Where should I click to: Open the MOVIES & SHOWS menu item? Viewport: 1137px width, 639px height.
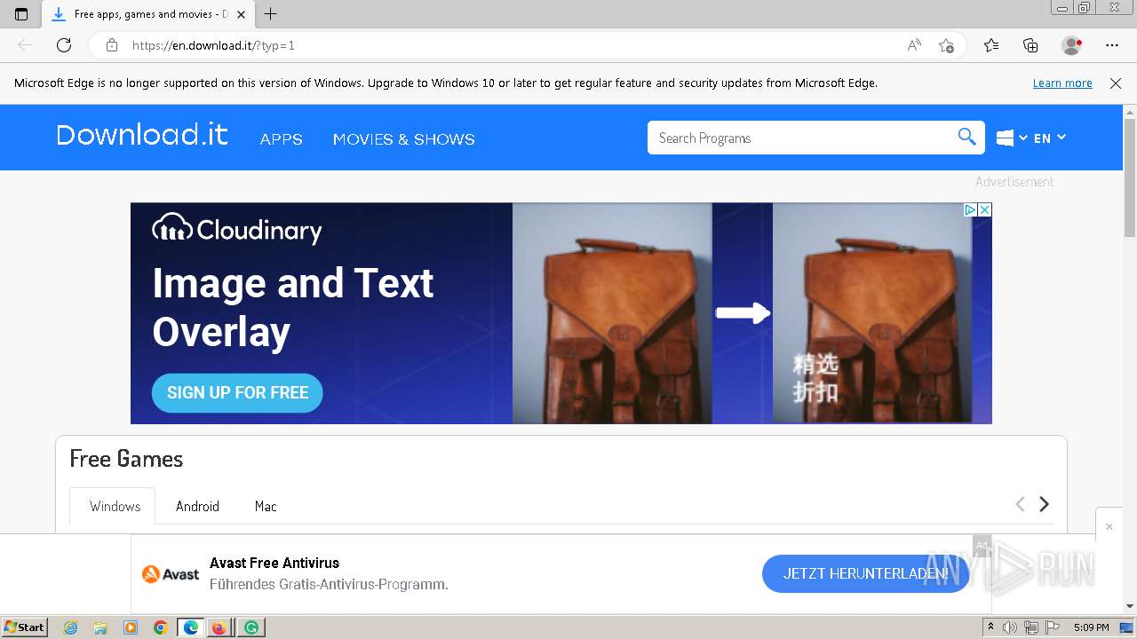404,139
